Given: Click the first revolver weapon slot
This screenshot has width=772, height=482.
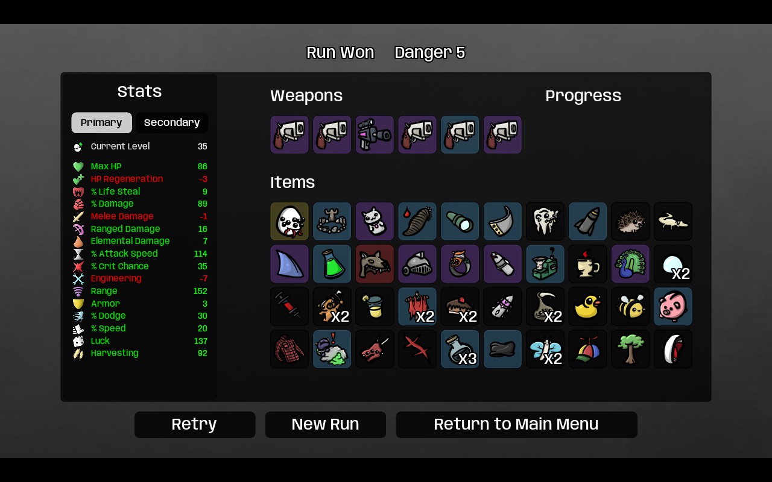Looking at the screenshot, I should (x=289, y=135).
